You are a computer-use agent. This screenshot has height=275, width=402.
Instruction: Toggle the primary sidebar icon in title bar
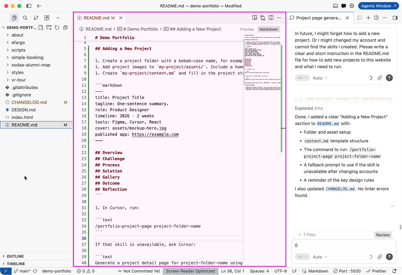tap(29, 6)
